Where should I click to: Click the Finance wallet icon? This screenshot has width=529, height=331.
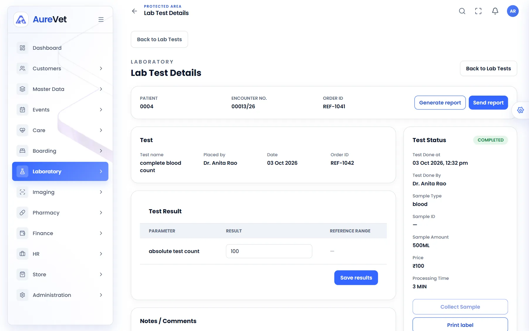click(x=22, y=233)
